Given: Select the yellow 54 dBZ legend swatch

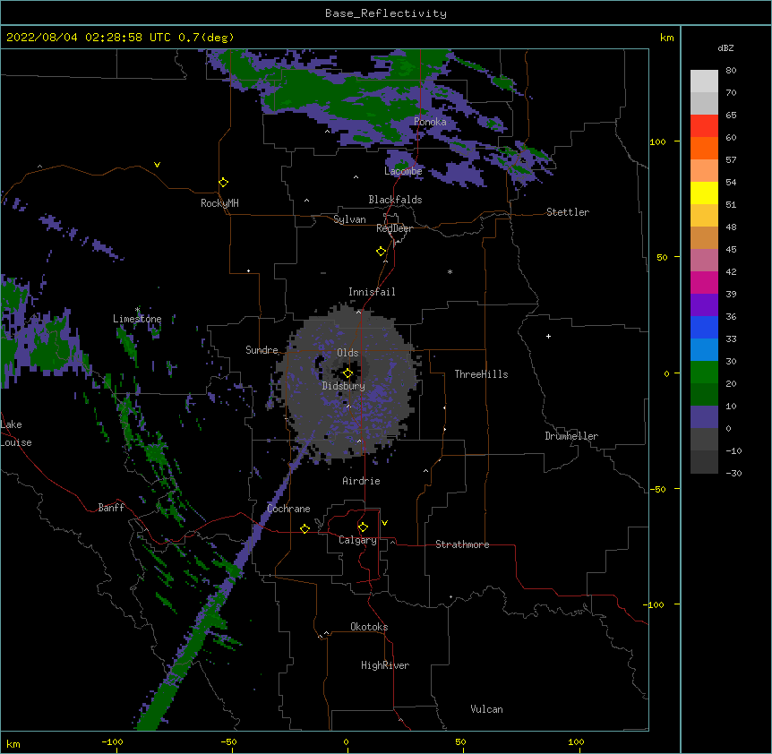Looking at the screenshot, I should coord(704,193).
